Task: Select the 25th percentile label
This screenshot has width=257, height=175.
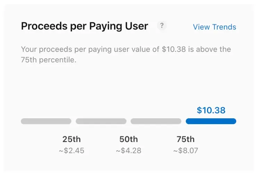Action: point(72,139)
